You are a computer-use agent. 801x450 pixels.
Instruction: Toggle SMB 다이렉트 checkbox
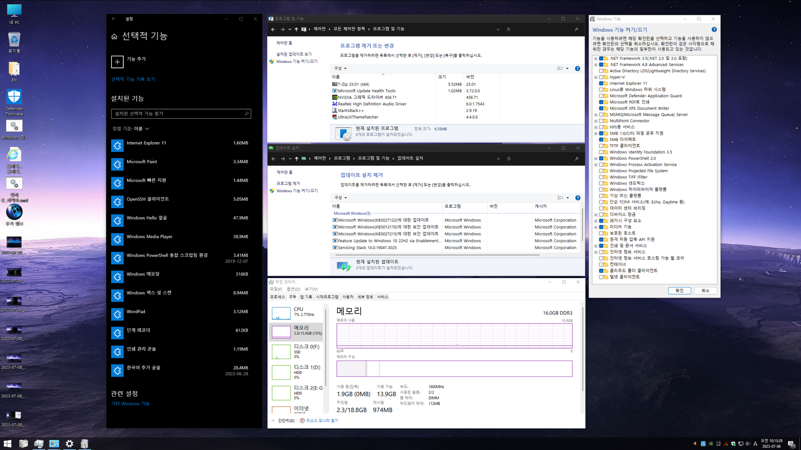click(x=601, y=139)
